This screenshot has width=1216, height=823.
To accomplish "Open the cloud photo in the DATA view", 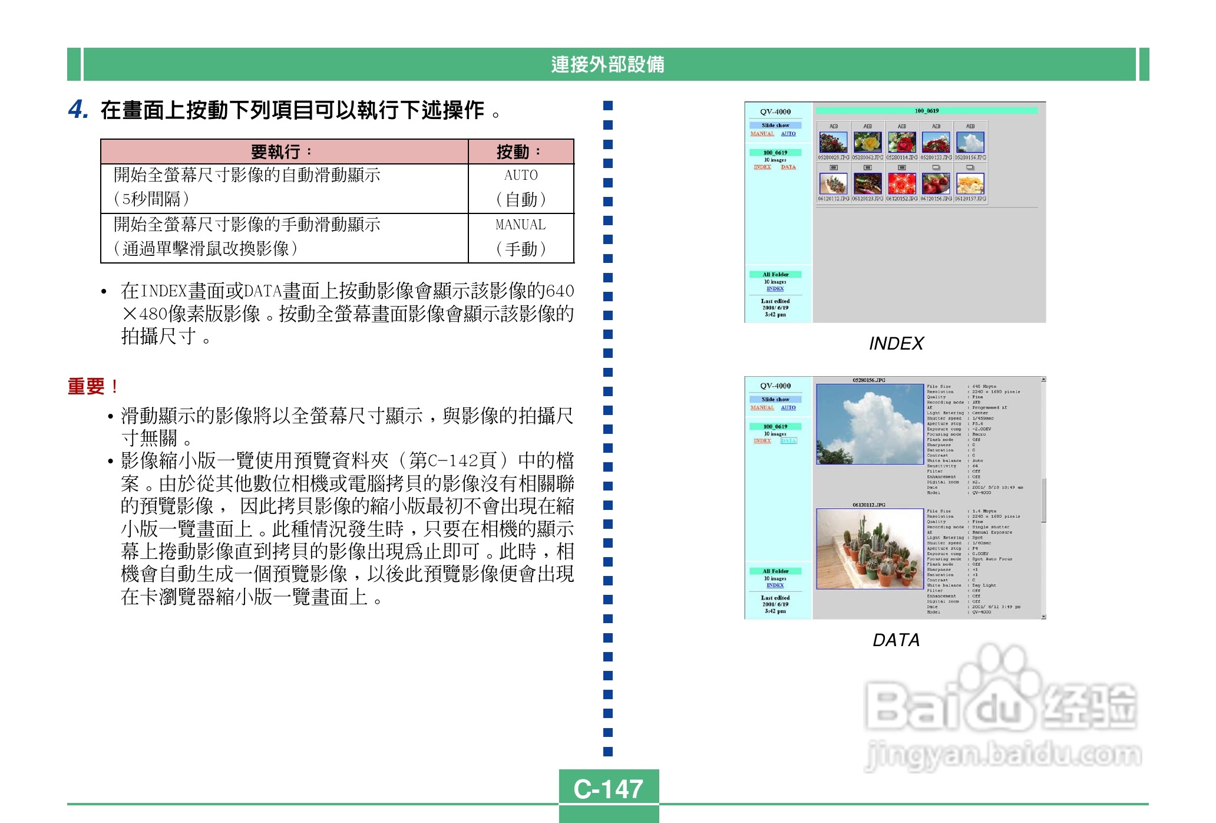I will pyautogui.click(x=870, y=424).
